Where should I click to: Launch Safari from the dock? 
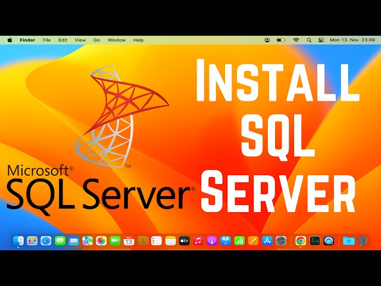[x=46, y=241]
